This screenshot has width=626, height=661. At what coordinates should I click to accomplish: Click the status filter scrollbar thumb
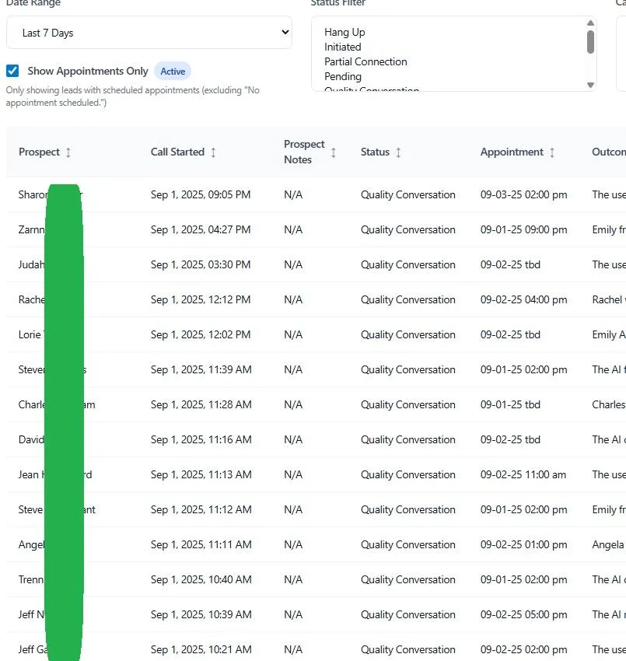click(590, 42)
